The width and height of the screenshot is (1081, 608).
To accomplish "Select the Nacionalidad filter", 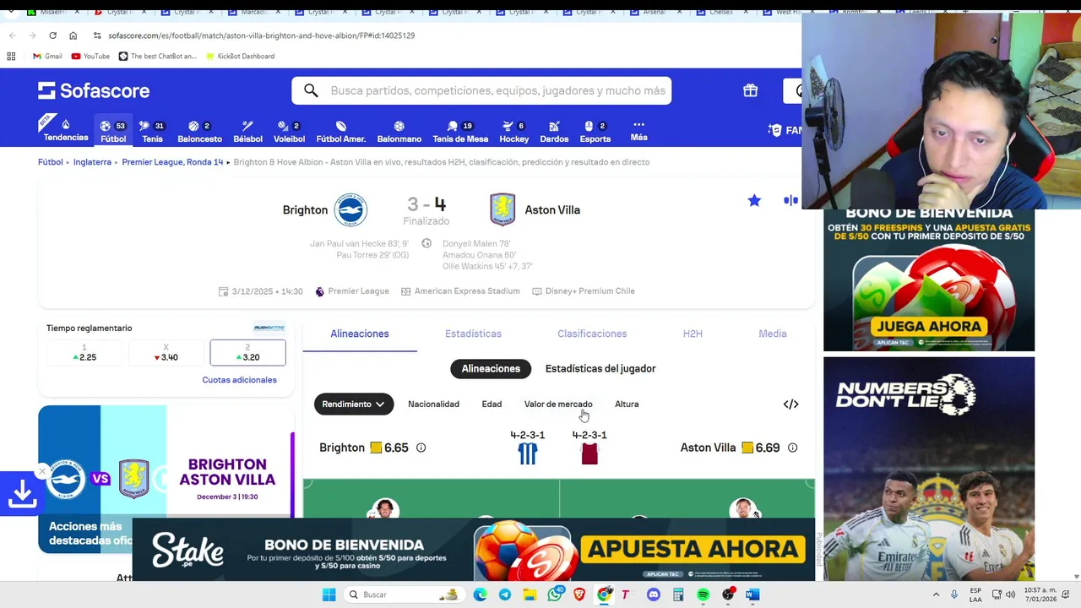I will pyautogui.click(x=433, y=404).
